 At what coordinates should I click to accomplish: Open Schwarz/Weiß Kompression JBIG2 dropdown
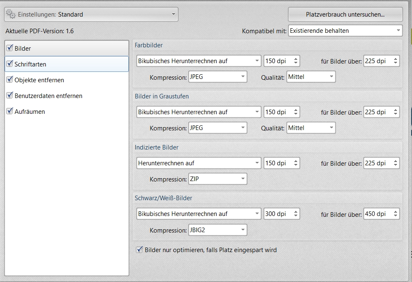[x=217, y=230]
